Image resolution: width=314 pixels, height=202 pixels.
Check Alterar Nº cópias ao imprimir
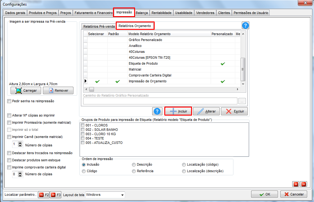9,115
